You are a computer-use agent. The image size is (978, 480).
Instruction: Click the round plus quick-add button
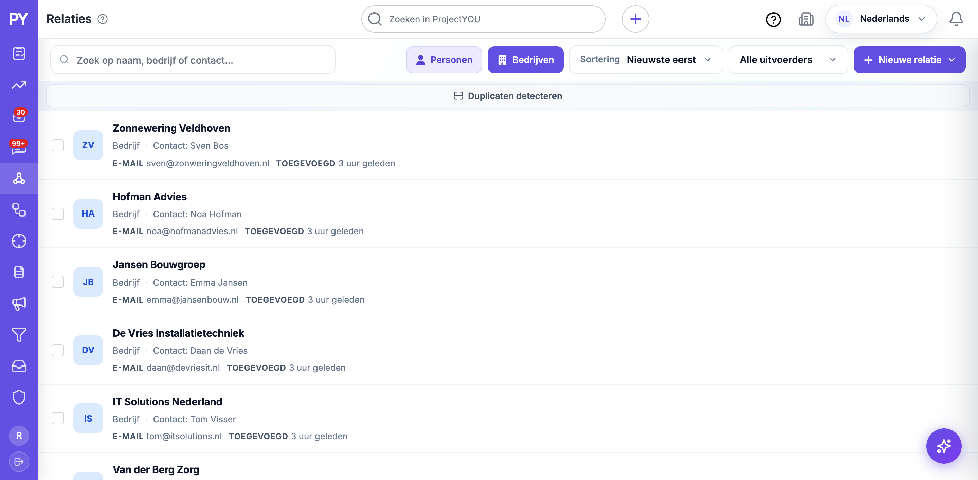click(635, 19)
